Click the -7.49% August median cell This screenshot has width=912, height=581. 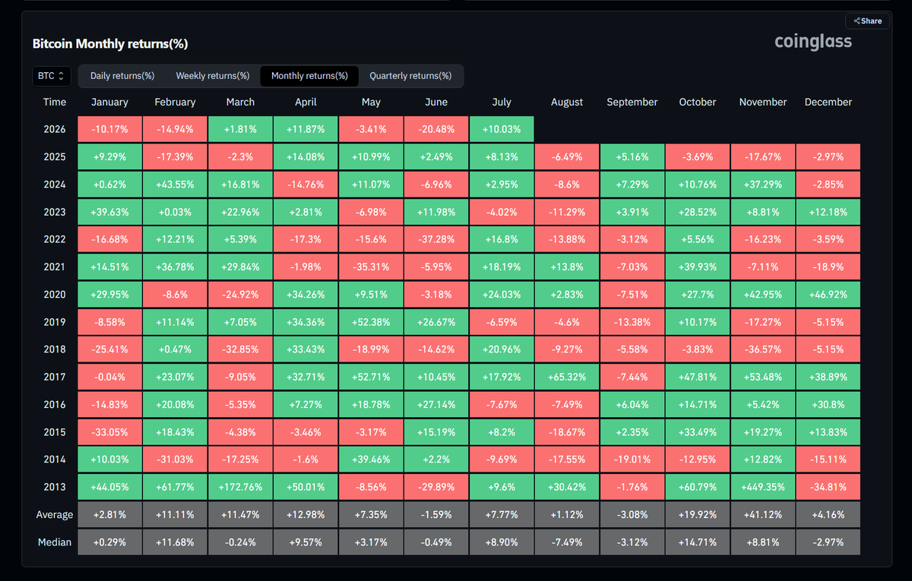click(x=567, y=542)
